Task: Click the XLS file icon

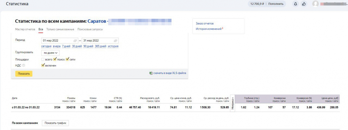Action: (151, 73)
